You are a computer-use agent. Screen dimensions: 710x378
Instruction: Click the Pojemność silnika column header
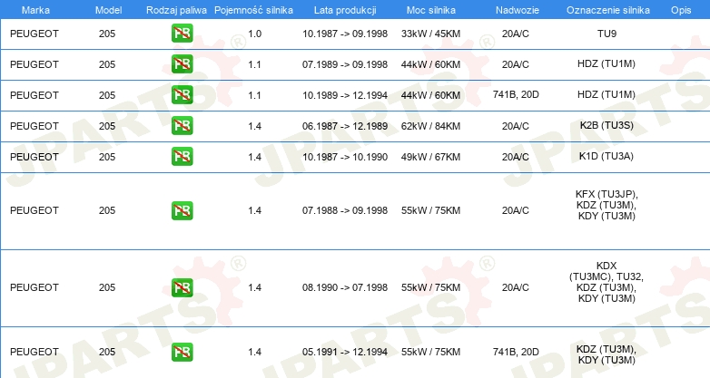(253, 10)
